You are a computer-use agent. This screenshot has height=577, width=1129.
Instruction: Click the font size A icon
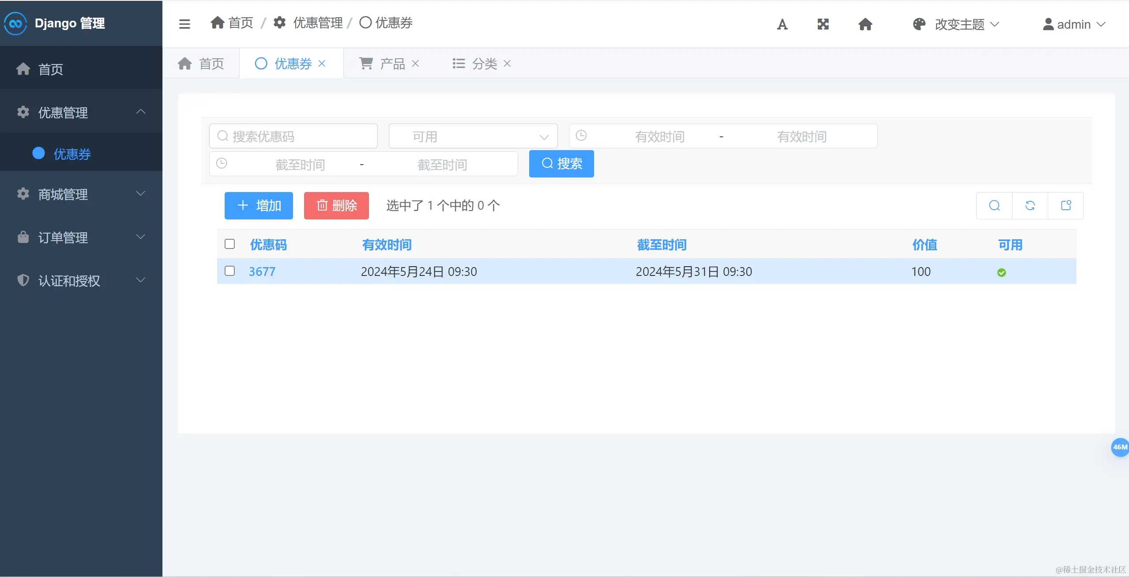coord(782,24)
